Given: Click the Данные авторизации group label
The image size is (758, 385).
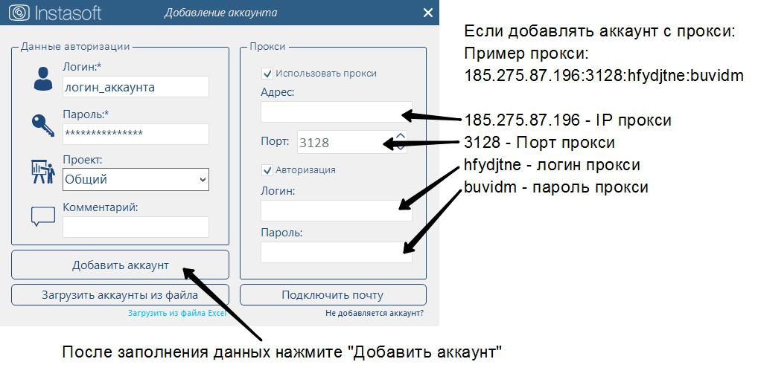Looking at the screenshot, I should (x=75, y=46).
